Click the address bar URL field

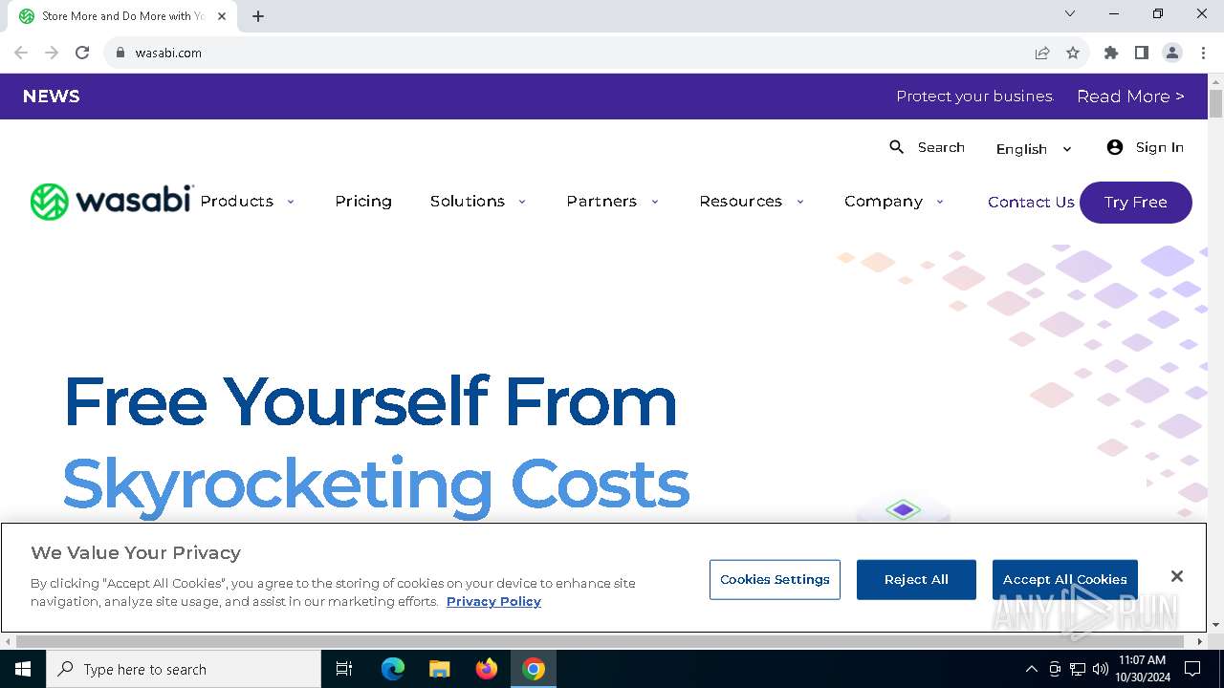click(574, 53)
